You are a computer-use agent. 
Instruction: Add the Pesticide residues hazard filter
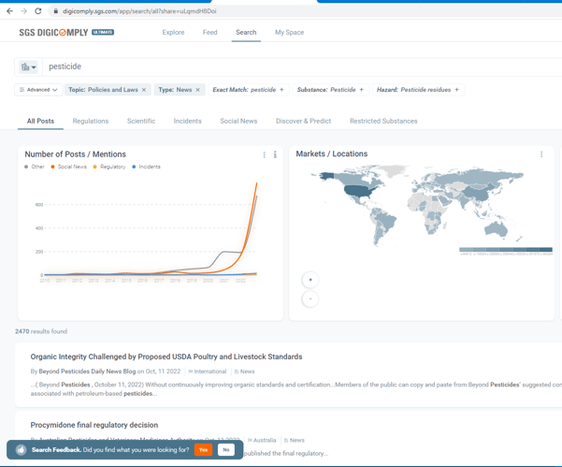457,90
